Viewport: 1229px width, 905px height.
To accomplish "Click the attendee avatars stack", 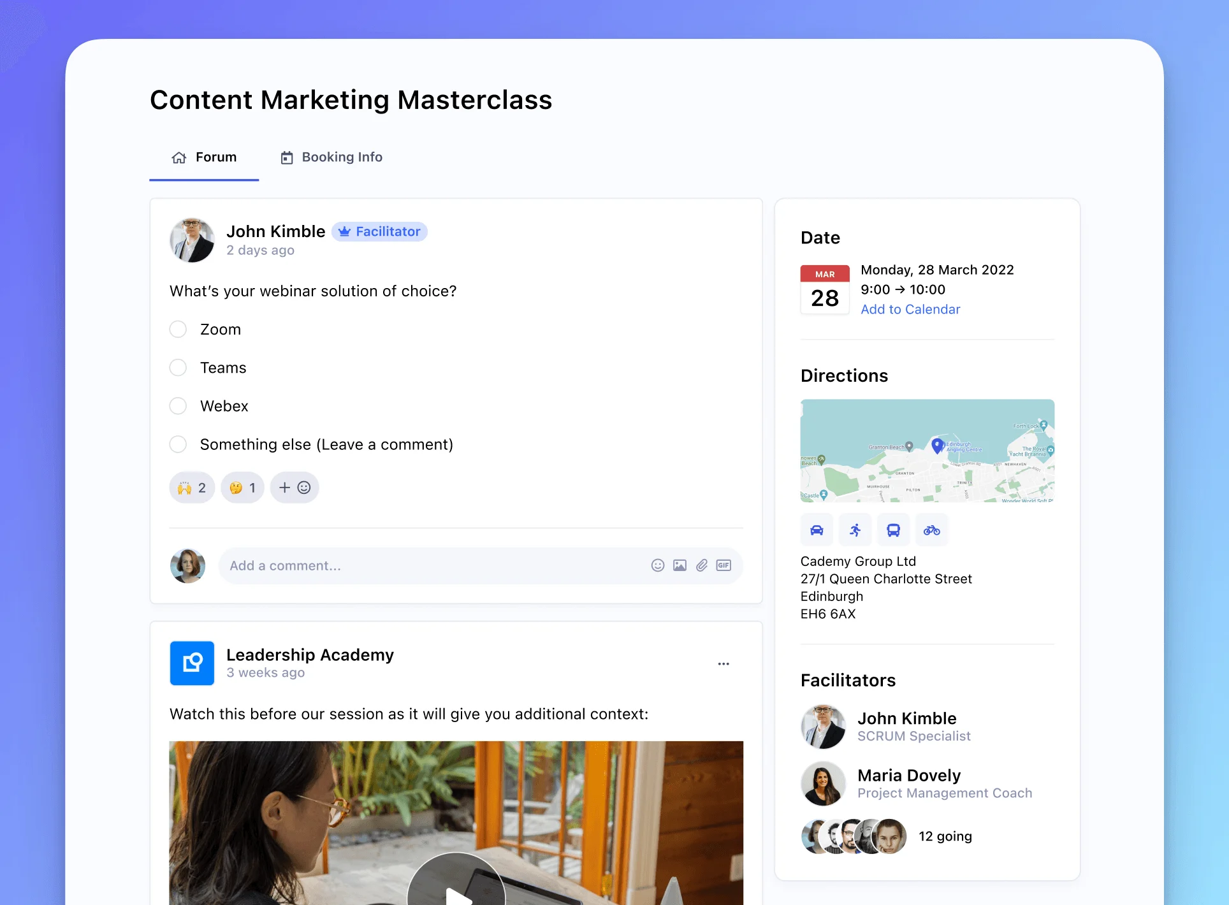I will click(x=854, y=836).
